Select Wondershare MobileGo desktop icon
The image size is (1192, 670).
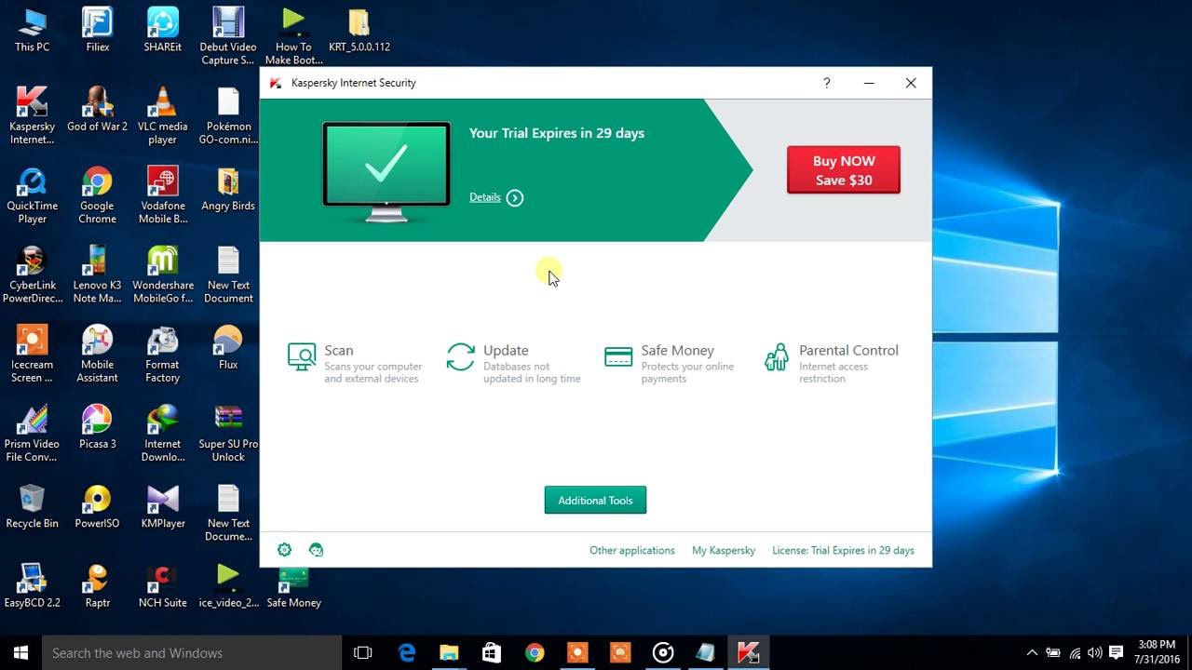[x=162, y=275]
